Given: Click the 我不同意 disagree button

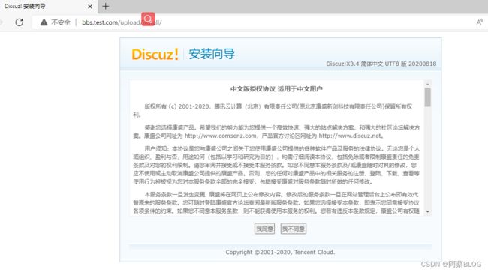Looking at the screenshot, I should click(x=293, y=229).
